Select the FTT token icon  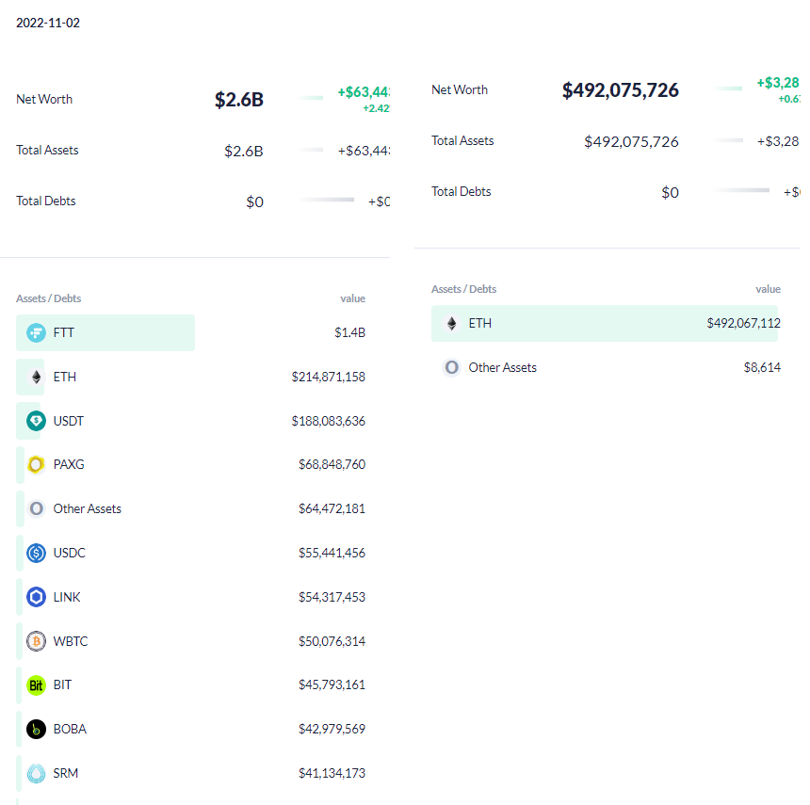tap(34, 332)
